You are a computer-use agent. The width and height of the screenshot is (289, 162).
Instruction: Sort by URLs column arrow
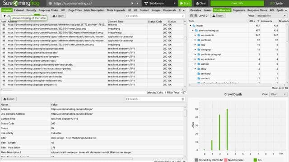click(258, 21)
